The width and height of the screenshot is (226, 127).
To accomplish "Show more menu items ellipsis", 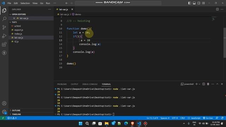I will coord(55,3).
